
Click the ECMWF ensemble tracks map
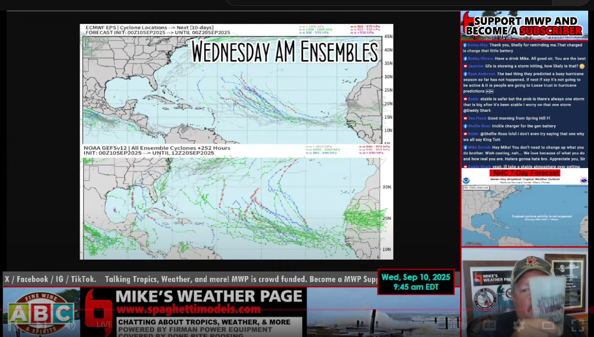click(x=232, y=90)
